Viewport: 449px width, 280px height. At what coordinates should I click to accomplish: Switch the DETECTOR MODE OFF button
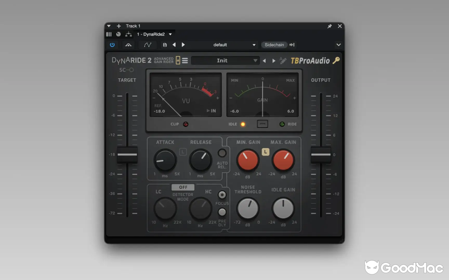pos(183,187)
